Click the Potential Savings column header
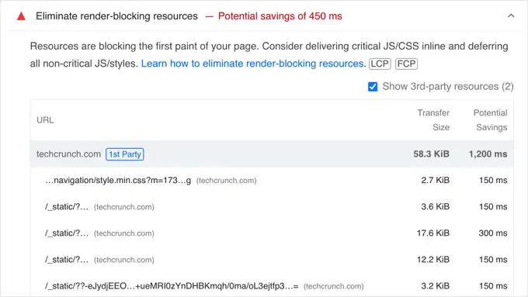 [490, 120]
